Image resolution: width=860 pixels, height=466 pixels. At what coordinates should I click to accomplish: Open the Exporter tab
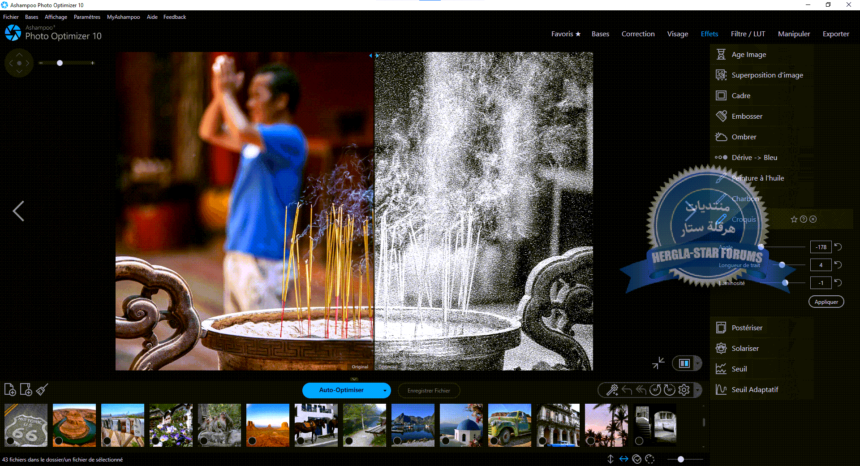(x=836, y=34)
